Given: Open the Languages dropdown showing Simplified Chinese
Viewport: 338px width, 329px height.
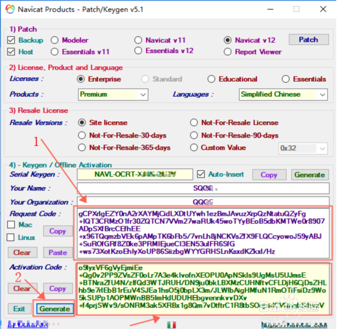Looking at the screenshot, I should 283,95.
